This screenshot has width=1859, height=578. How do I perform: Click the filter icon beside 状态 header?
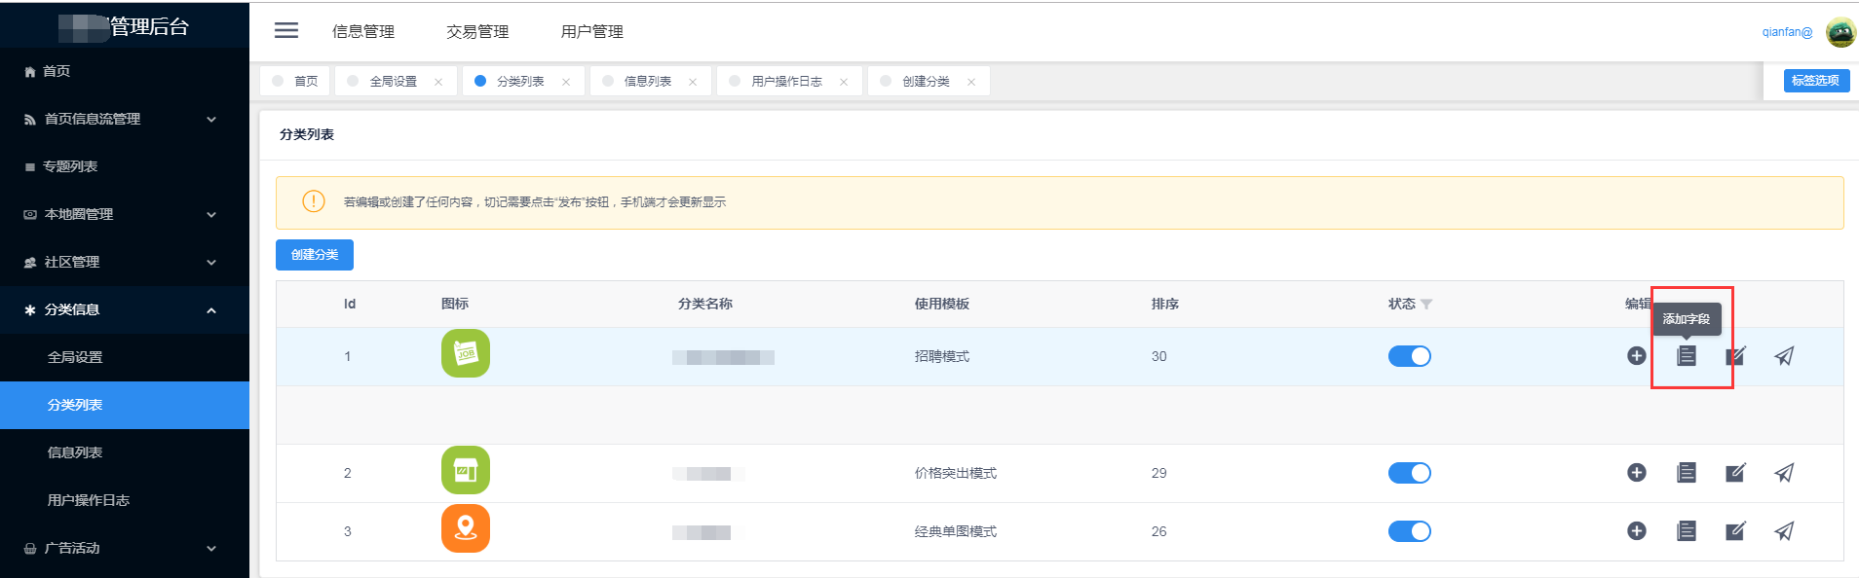click(x=1426, y=305)
